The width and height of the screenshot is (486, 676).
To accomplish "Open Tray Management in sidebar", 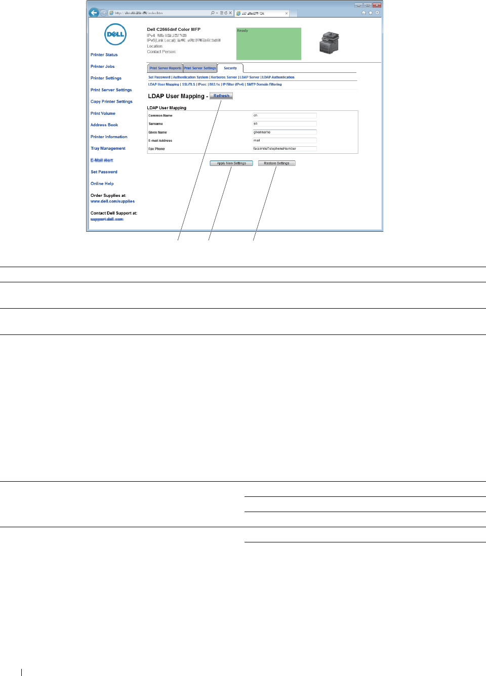I will (x=108, y=148).
